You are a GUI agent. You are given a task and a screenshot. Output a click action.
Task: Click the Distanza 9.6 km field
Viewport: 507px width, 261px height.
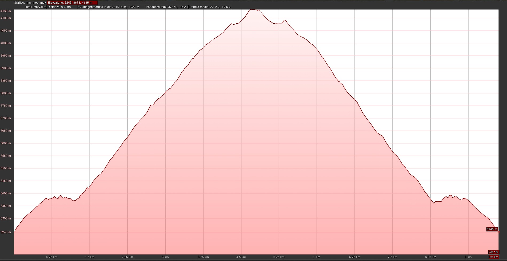pos(62,7)
